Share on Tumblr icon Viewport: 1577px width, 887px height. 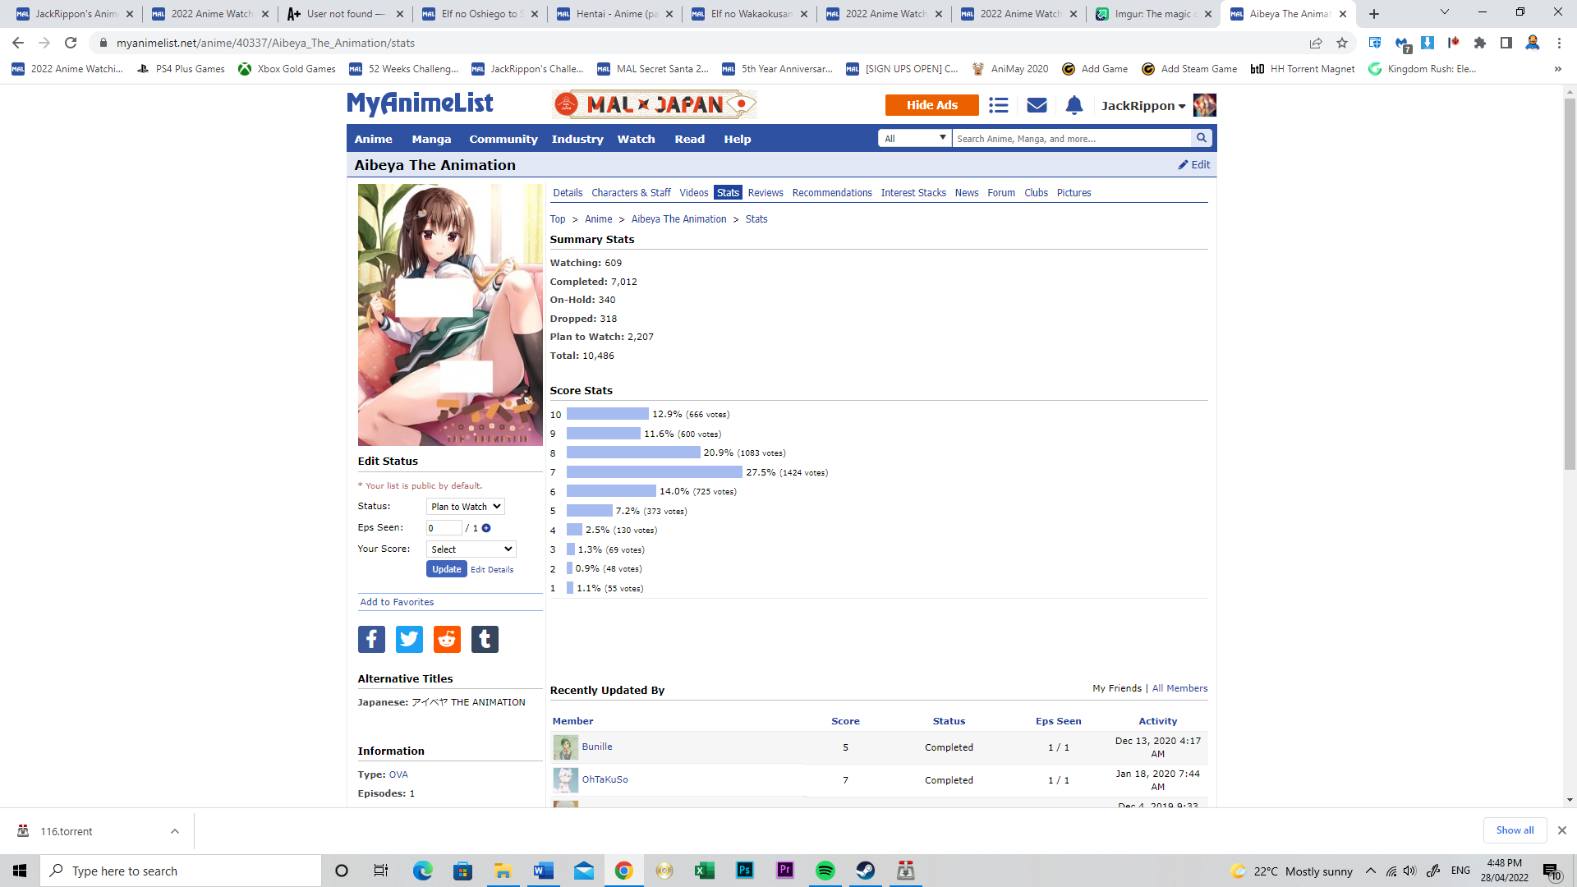[485, 639]
